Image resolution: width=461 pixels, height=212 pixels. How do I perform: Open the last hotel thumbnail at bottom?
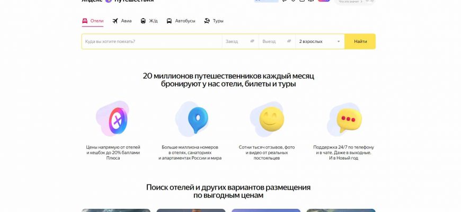341,210
